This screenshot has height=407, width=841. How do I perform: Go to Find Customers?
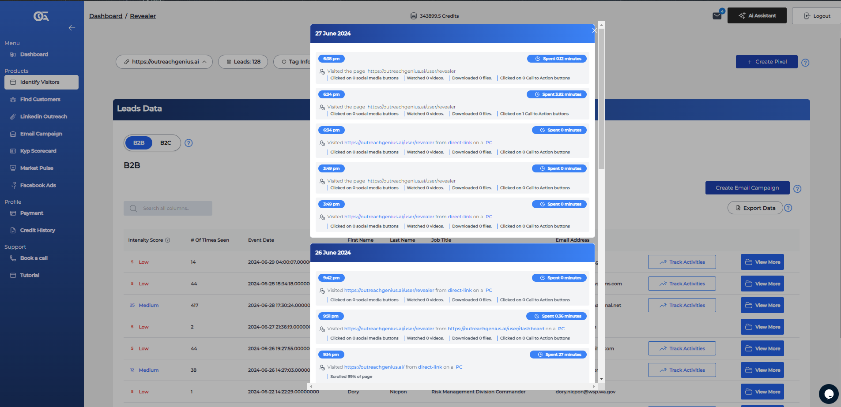pyautogui.click(x=40, y=100)
